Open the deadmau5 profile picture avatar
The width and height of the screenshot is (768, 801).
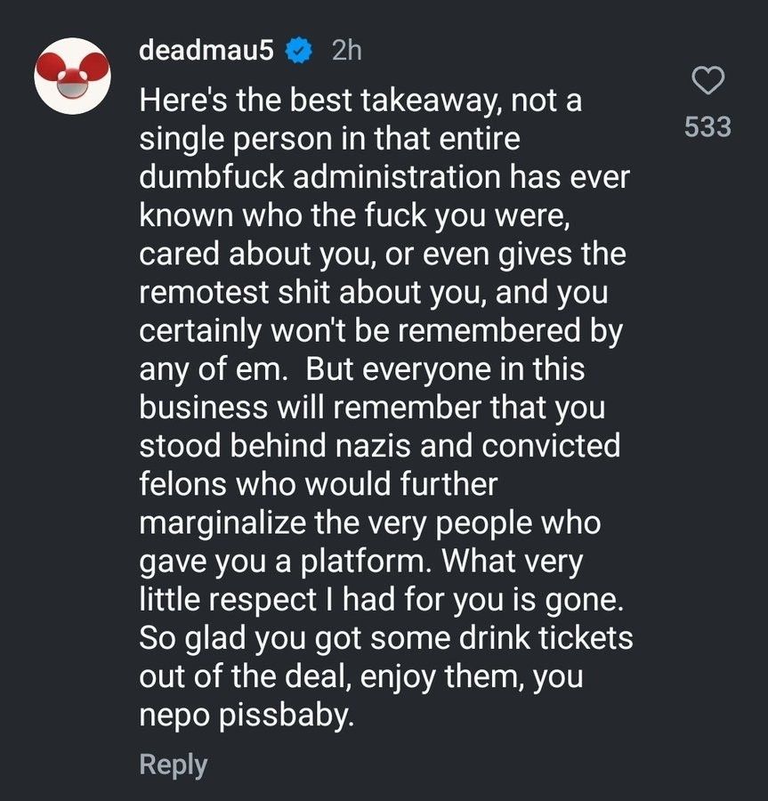pyautogui.click(x=72, y=77)
